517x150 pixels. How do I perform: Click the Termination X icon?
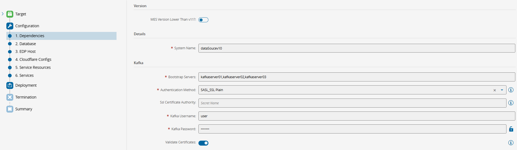click(10, 97)
